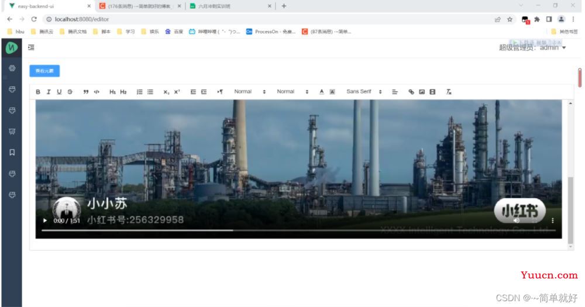Screen dimensions: 585x307
Task: Open the admin user dropdown
Action: pos(532,48)
